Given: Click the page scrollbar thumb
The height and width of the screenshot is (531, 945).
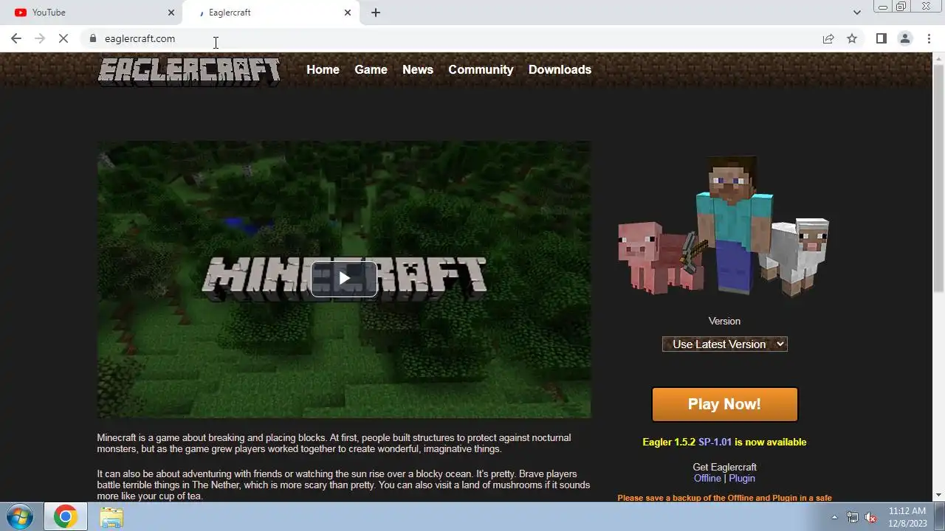Looking at the screenshot, I should tap(938, 177).
